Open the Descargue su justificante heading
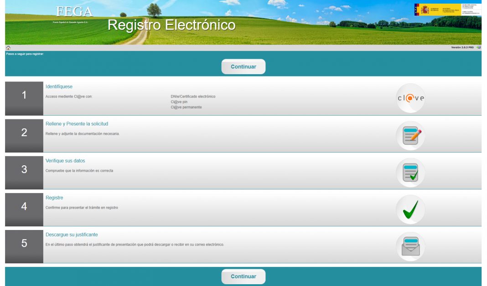The height and width of the screenshot is (286, 487). (72, 235)
